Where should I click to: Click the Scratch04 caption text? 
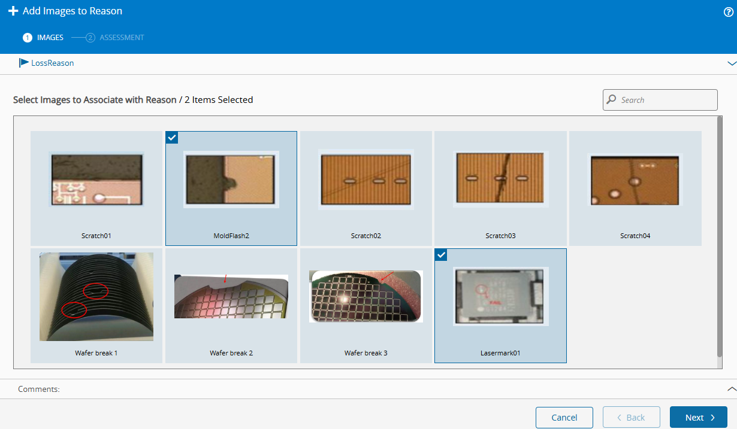click(635, 236)
